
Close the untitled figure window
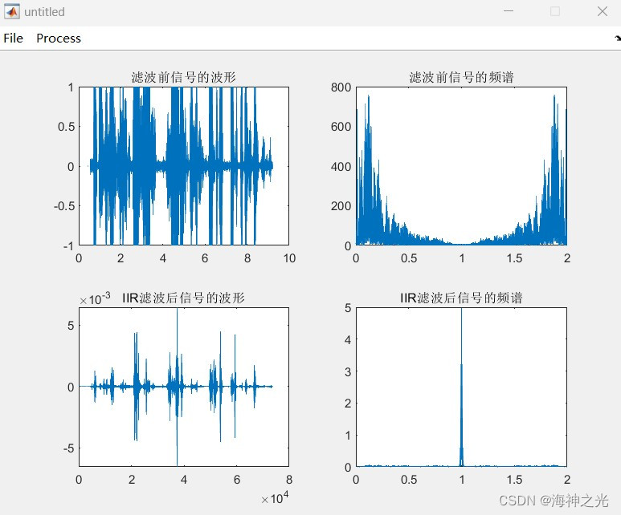tap(603, 11)
